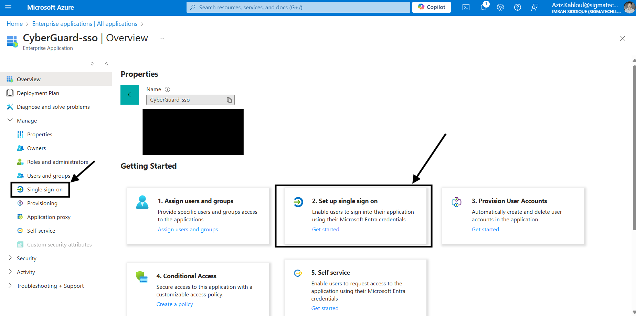Open the notifications bell
The height and width of the screenshot is (316, 636).
483,7
